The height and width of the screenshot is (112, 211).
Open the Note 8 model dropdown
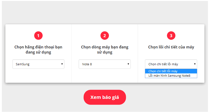[x=104, y=64]
